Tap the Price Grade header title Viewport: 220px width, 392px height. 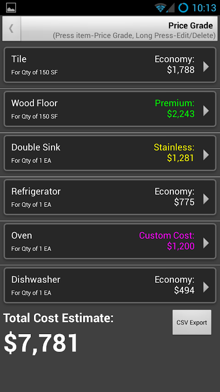[190, 26]
